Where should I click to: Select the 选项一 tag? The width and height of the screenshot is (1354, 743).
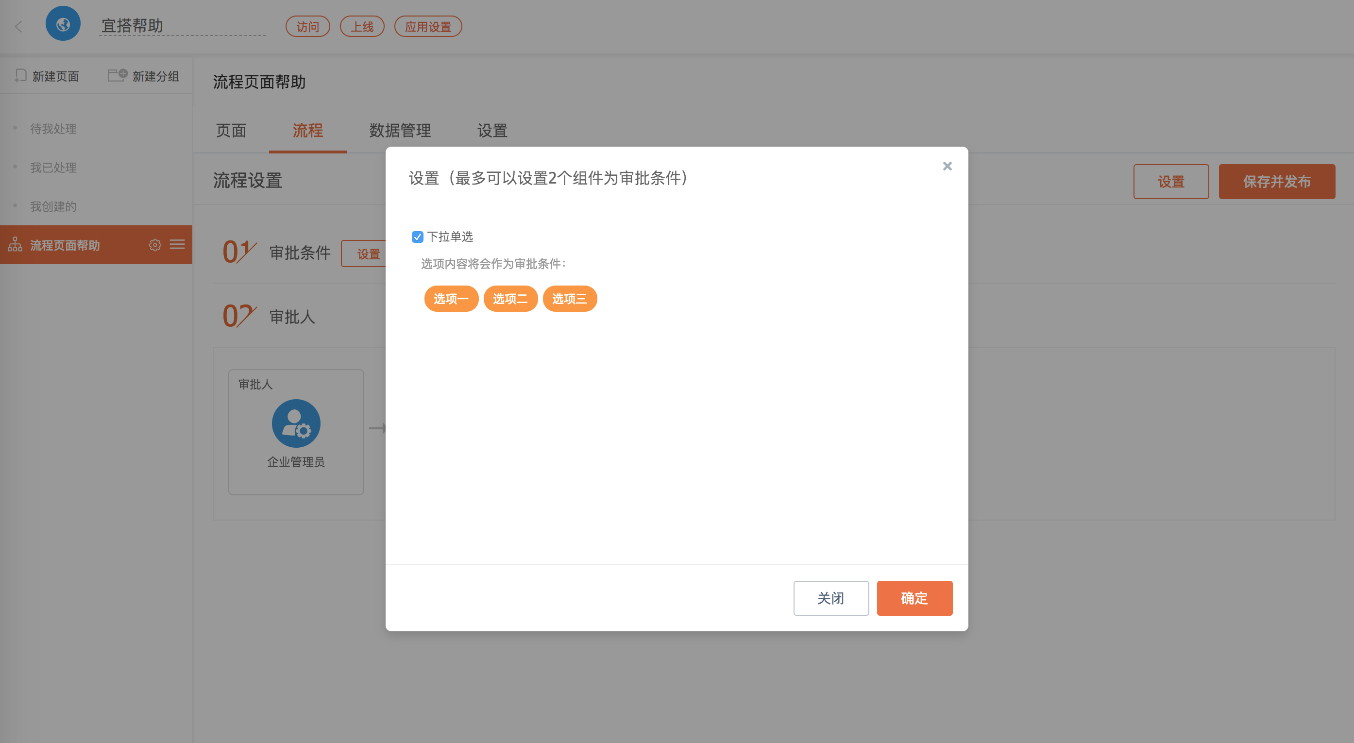tap(451, 299)
